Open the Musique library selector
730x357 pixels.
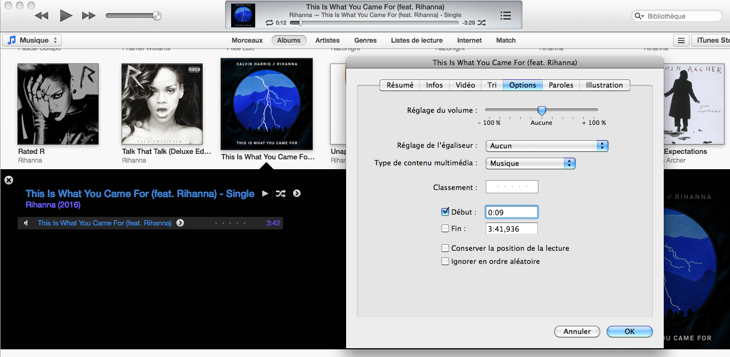(x=32, y=40)
